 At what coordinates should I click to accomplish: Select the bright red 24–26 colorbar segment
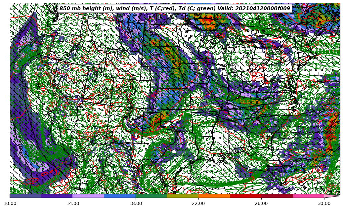pyautogui.click(x=245, y=196)
